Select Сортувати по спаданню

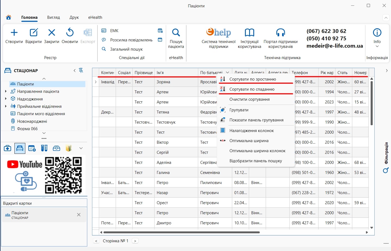pos(256,89)
